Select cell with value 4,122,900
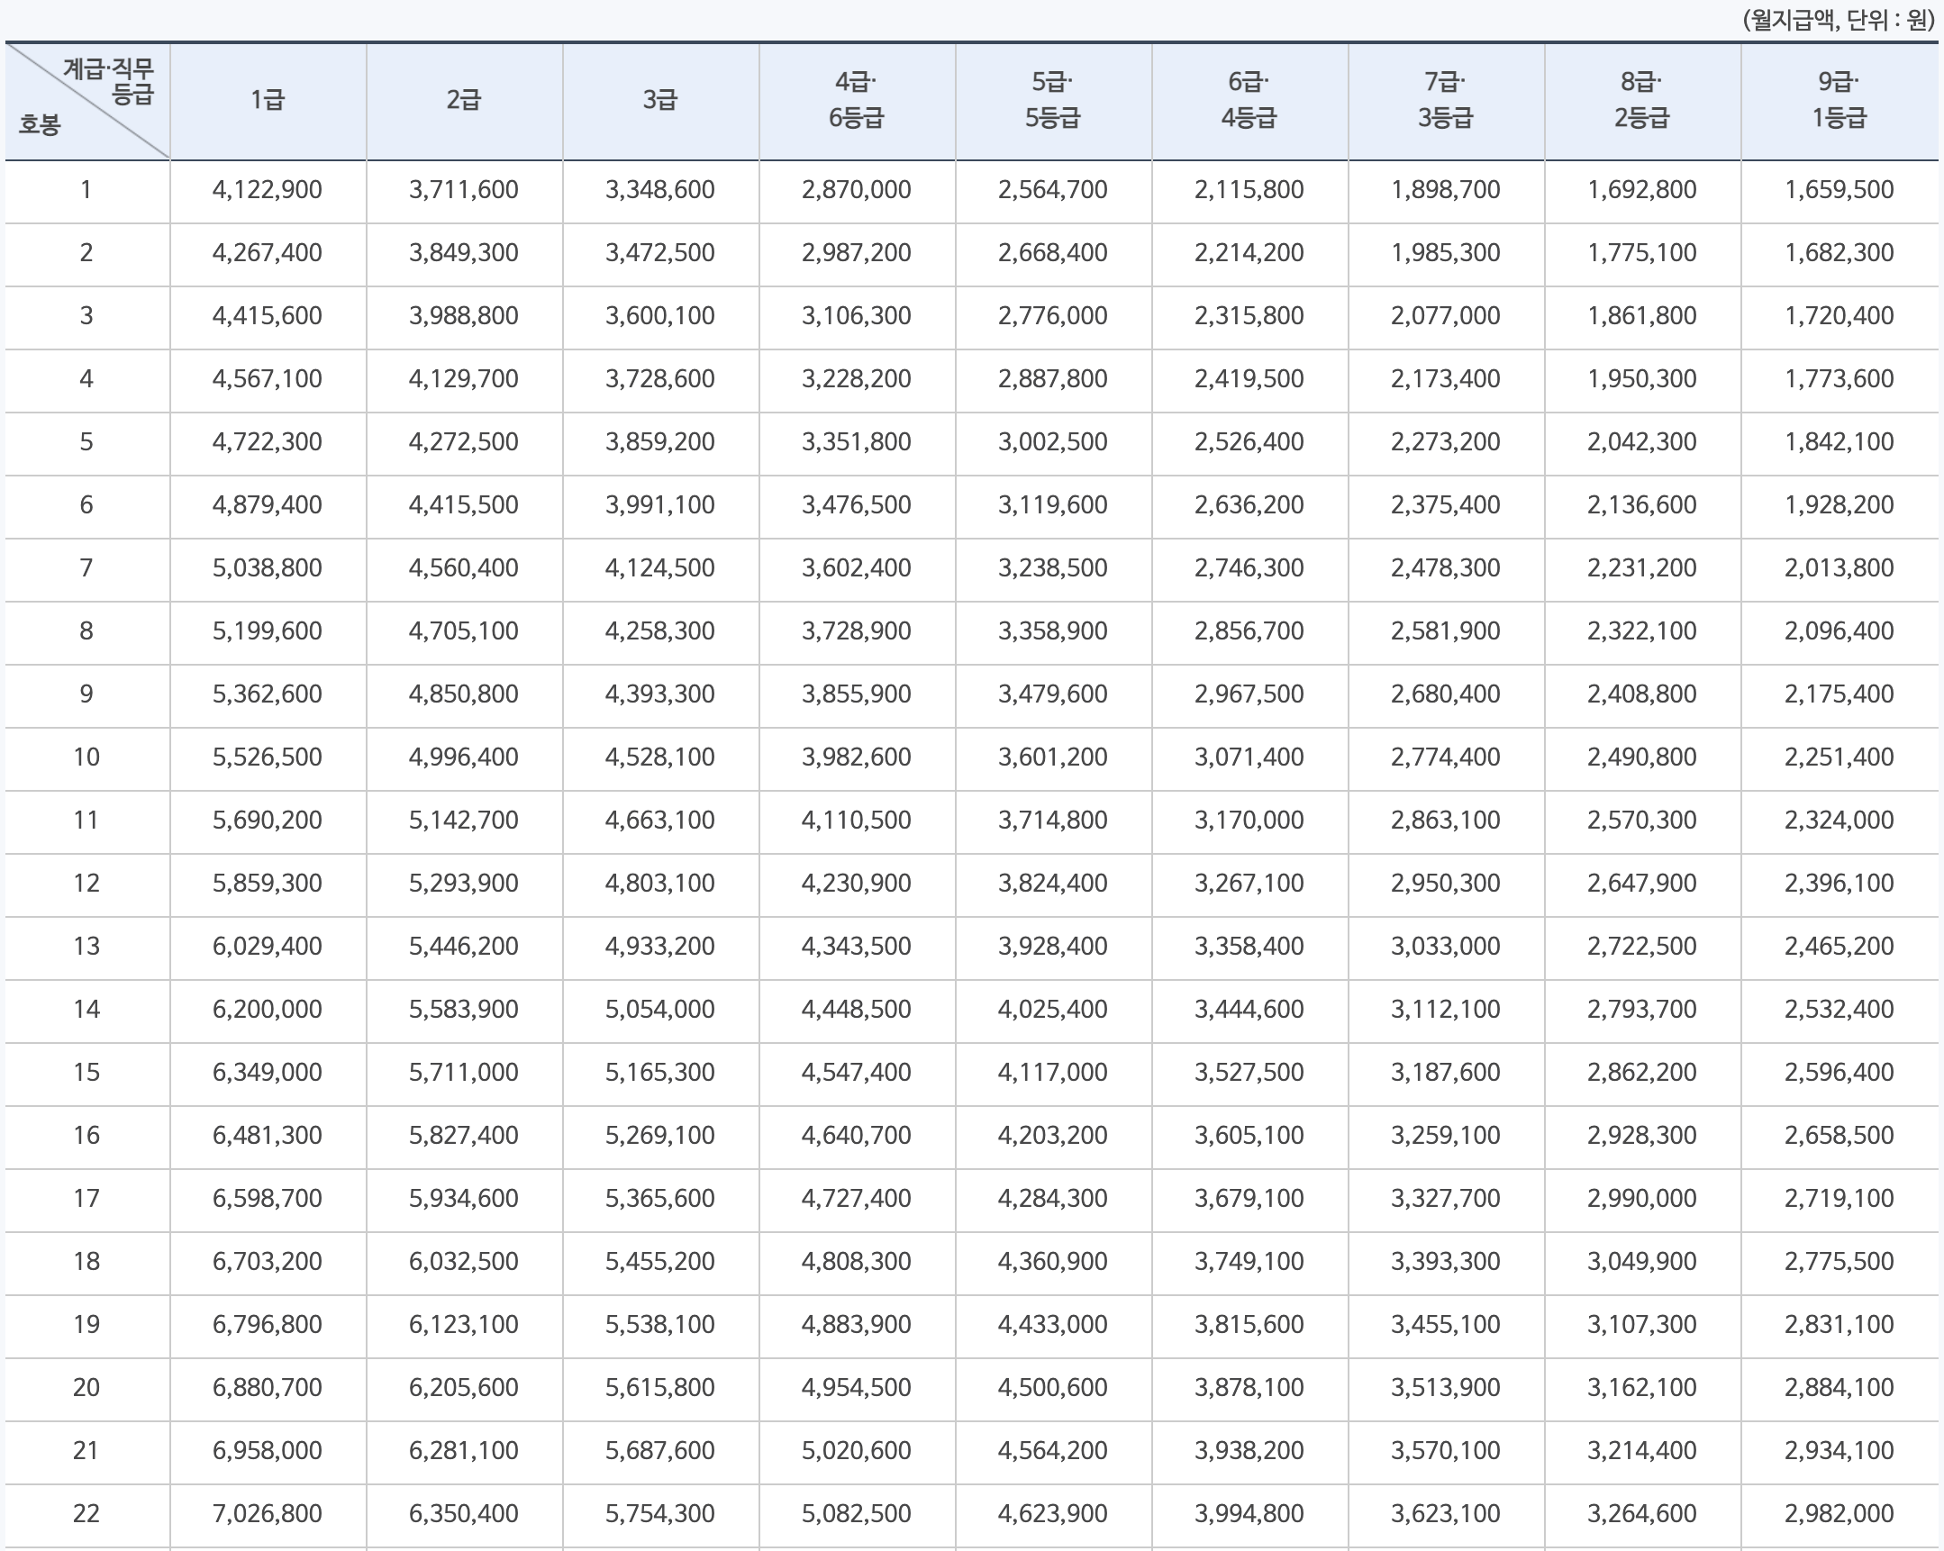Viewport: 1944px width, 1551px height. point(267,190)
